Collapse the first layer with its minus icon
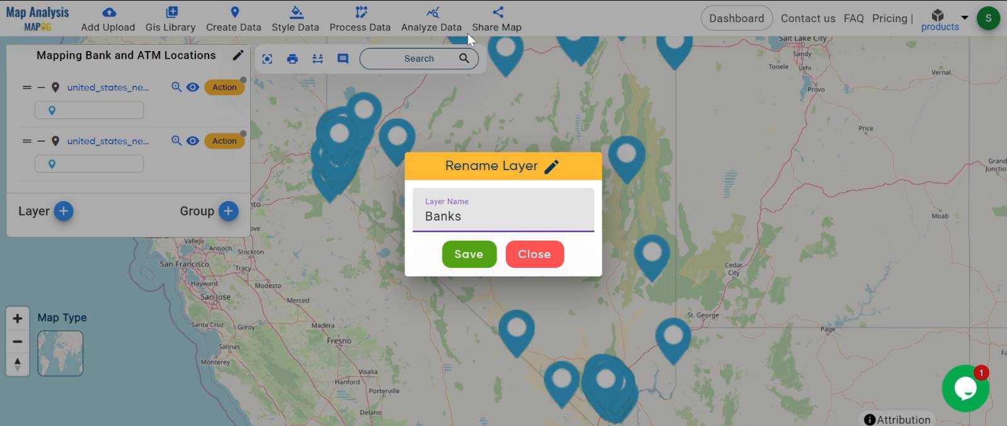 point(41,88)
